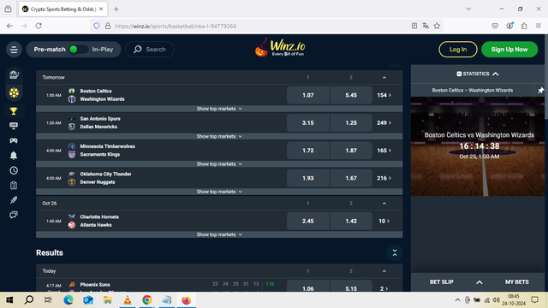
Task: Open the clock sidebar icon
Action: pyautogui.click(x=14, y=170)
